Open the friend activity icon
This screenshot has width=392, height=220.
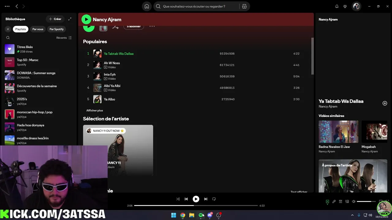[345, 6]
